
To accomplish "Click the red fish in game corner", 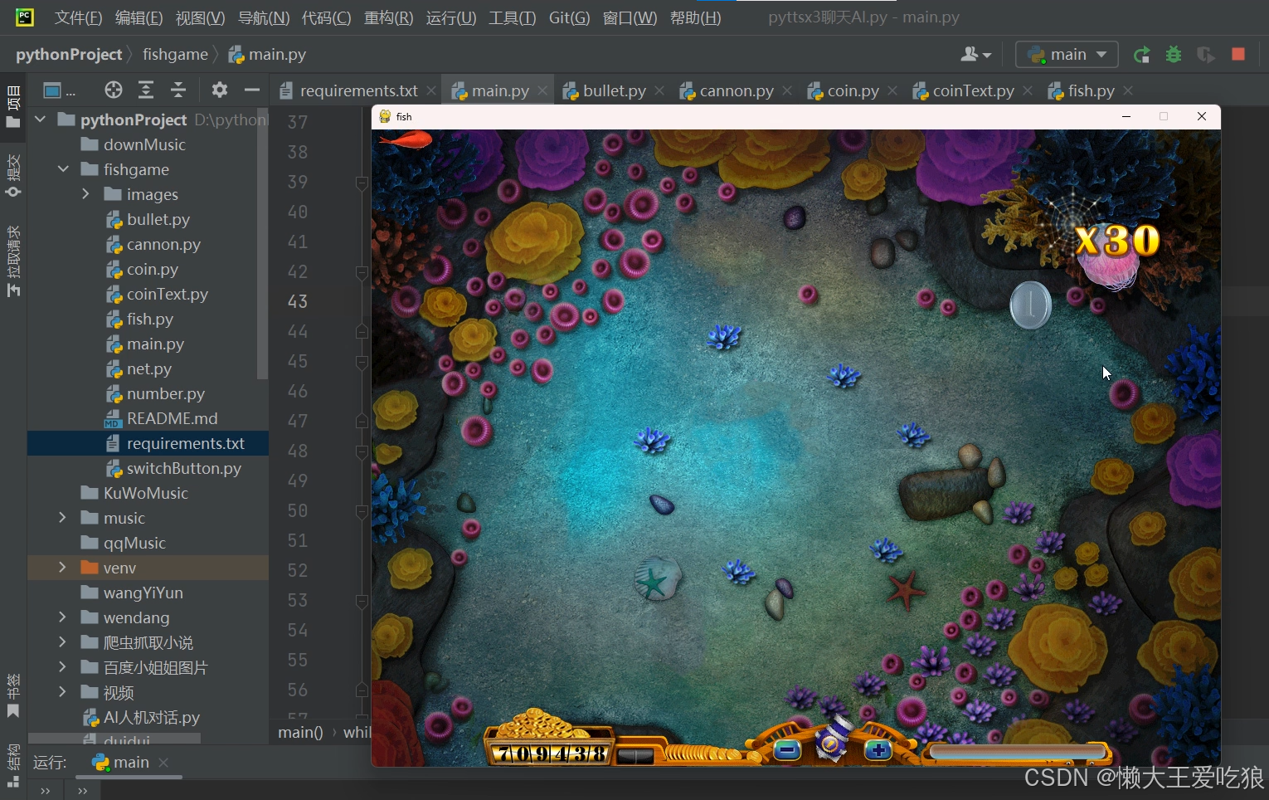I will point(405,140).
